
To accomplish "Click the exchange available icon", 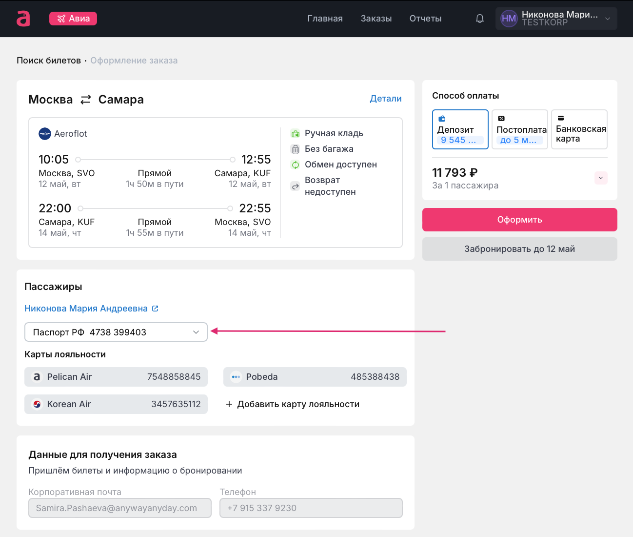I will (x=295, y=165).
